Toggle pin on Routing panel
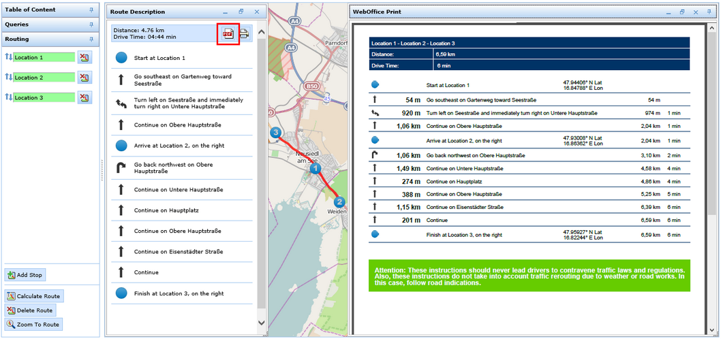The height and width of the screenshot is (339, 721). 91,39
